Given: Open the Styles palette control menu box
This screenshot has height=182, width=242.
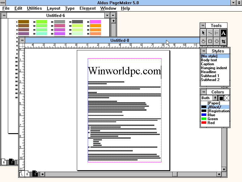Looking at the screenshot, I should coord(204,51).
